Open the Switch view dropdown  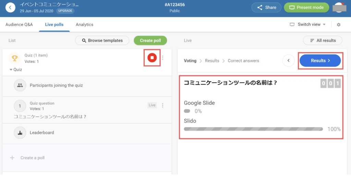pos(308,24)
